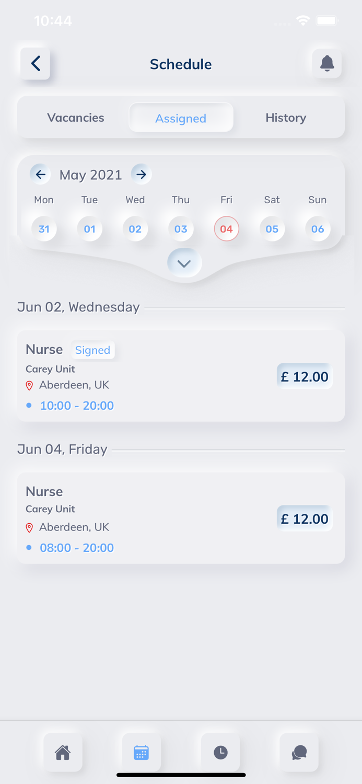Image resolution: width=362 pixels, height=784 pixels.
Task: Switch to the Vacancies tab
Action: pyautogui.click(x=75, y=118)
